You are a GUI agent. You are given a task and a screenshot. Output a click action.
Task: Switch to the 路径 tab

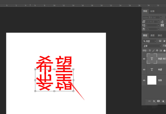(160, 36)
